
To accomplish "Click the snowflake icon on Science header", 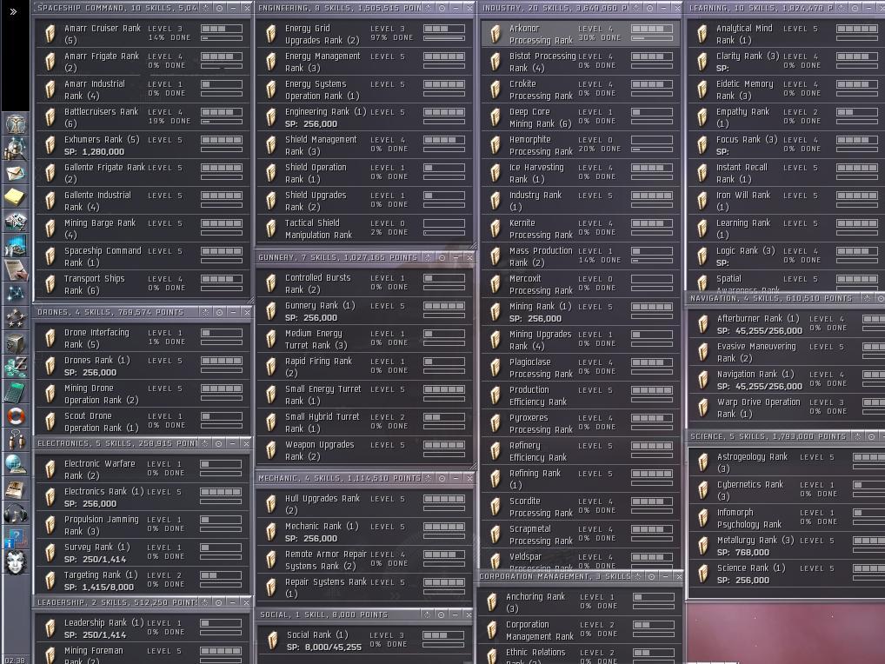I will point(858,436).
